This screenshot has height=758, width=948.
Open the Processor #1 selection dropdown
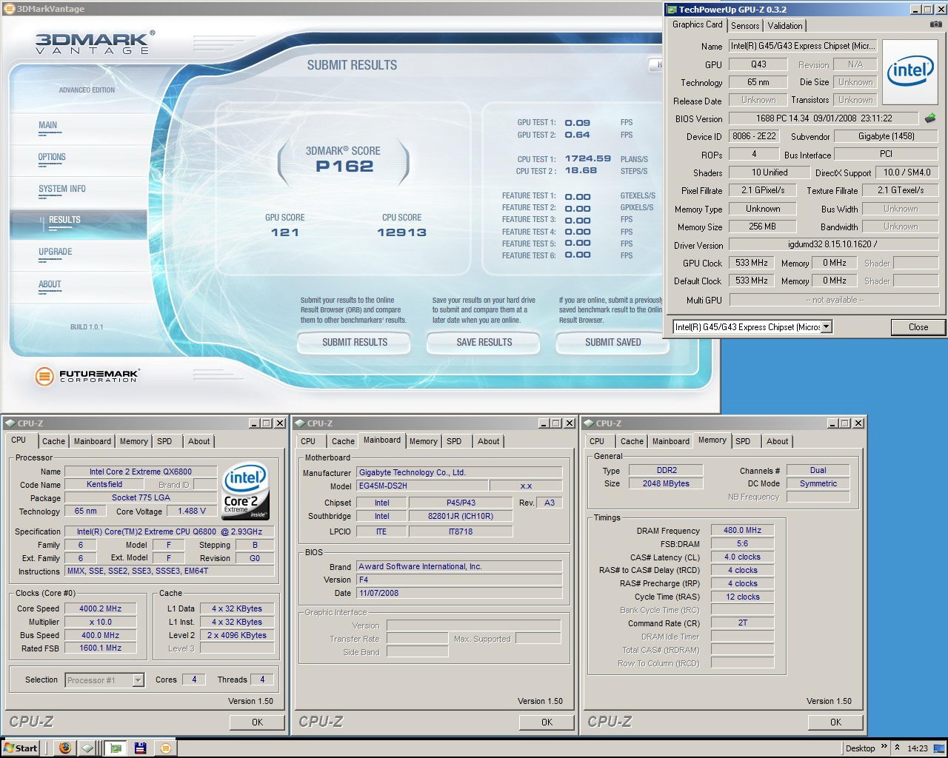point(138,680)
